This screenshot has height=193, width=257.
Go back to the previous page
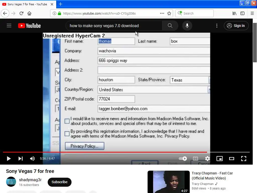[5, 14]
